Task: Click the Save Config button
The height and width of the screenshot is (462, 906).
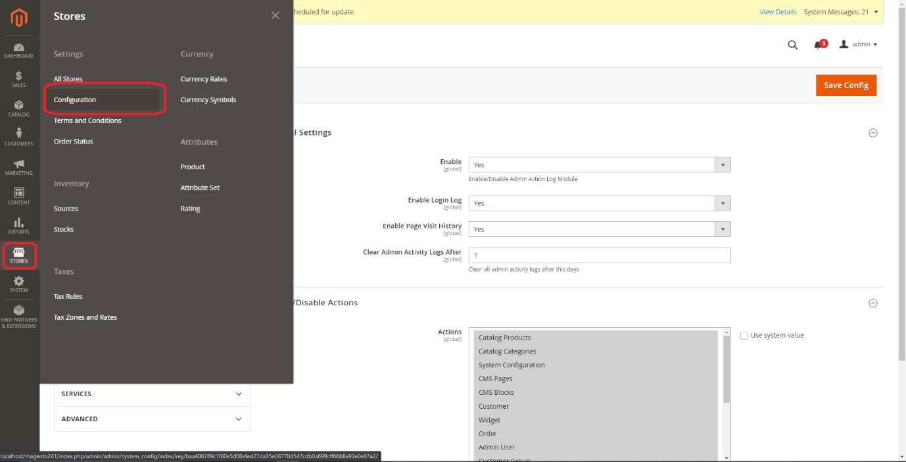Action: [x=846, y=86]
